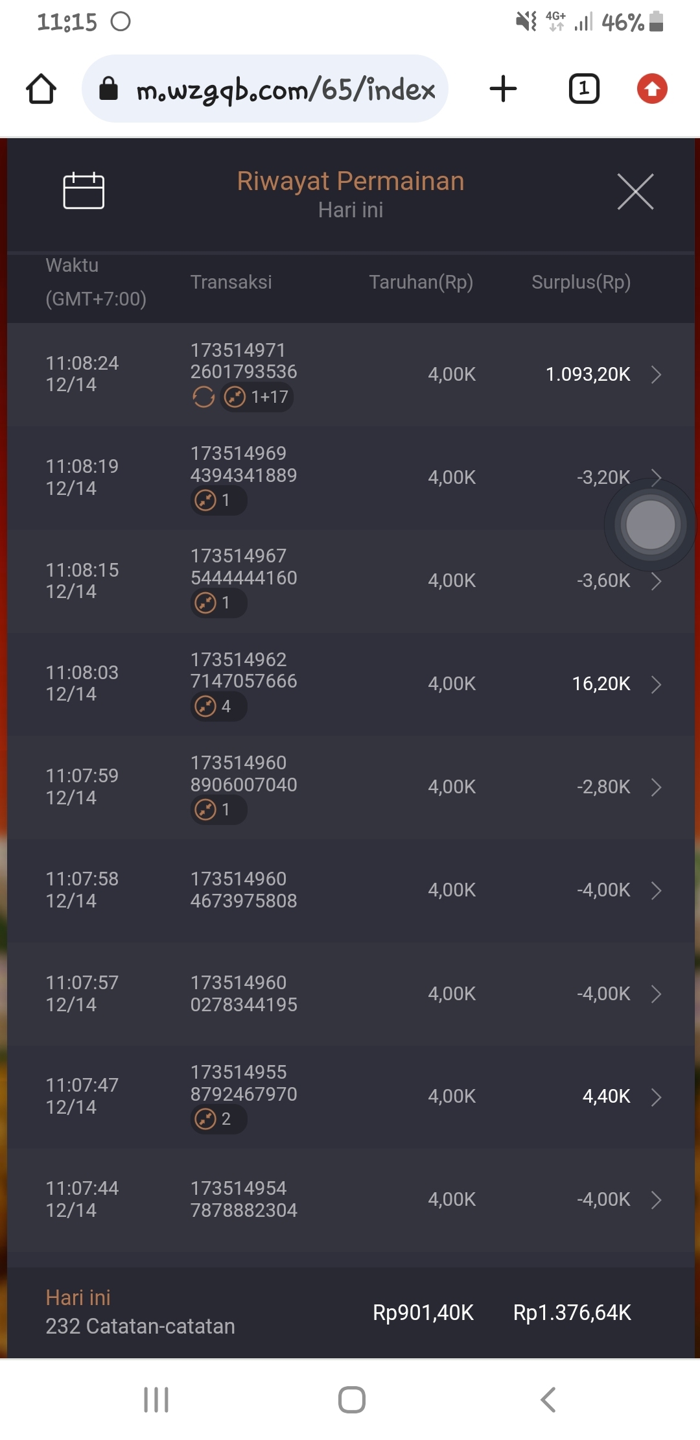Close the Riwayat Permainan panel

click(x=635, y=191)
